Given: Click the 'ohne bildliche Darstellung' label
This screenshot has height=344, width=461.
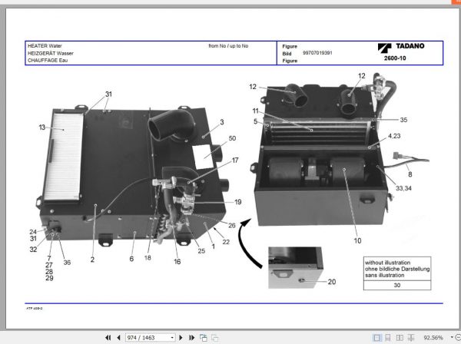Looking at the screenshot, I should (397, 269).
